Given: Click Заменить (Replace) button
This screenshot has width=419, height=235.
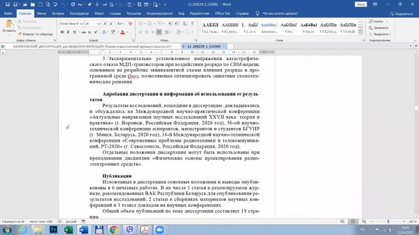Looking at the screenshot, I should click(x=379, y=27).
